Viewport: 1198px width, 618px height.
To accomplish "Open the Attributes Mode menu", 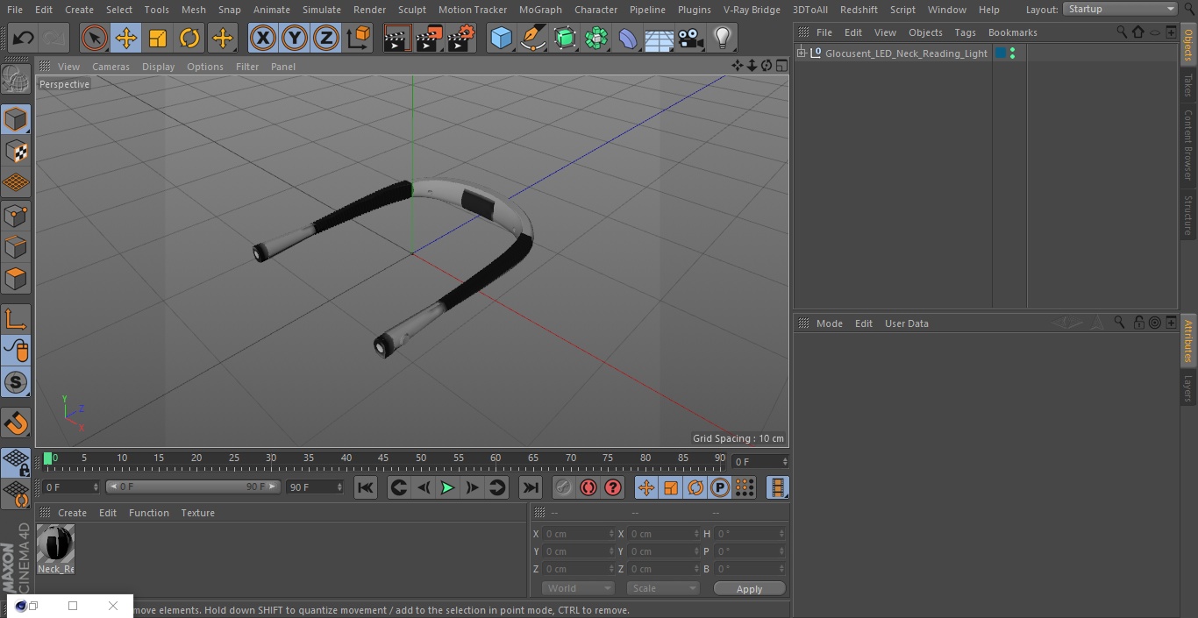I will (829, 323).
